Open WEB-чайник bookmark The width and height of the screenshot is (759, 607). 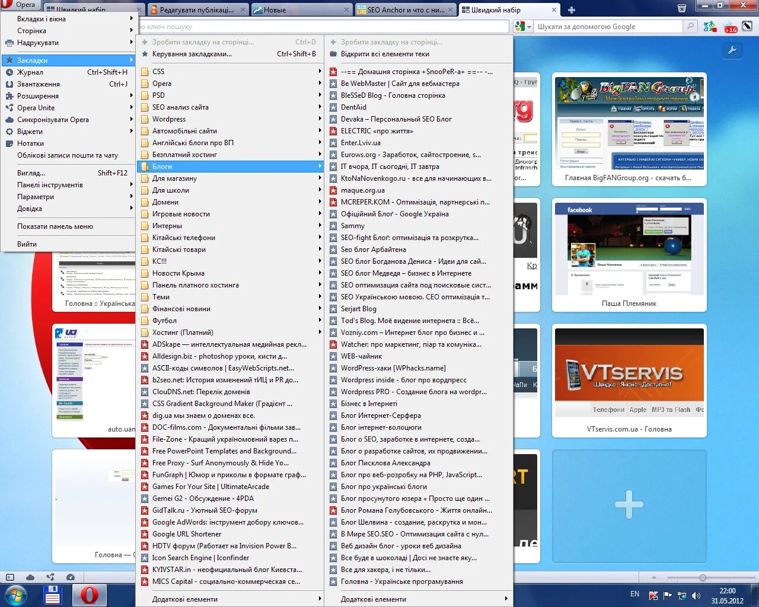(x=419, y=356)
